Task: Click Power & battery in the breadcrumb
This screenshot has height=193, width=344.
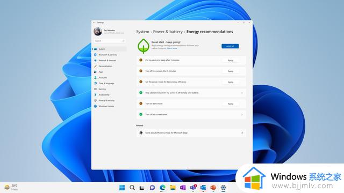Action: (x=168, y=32)
